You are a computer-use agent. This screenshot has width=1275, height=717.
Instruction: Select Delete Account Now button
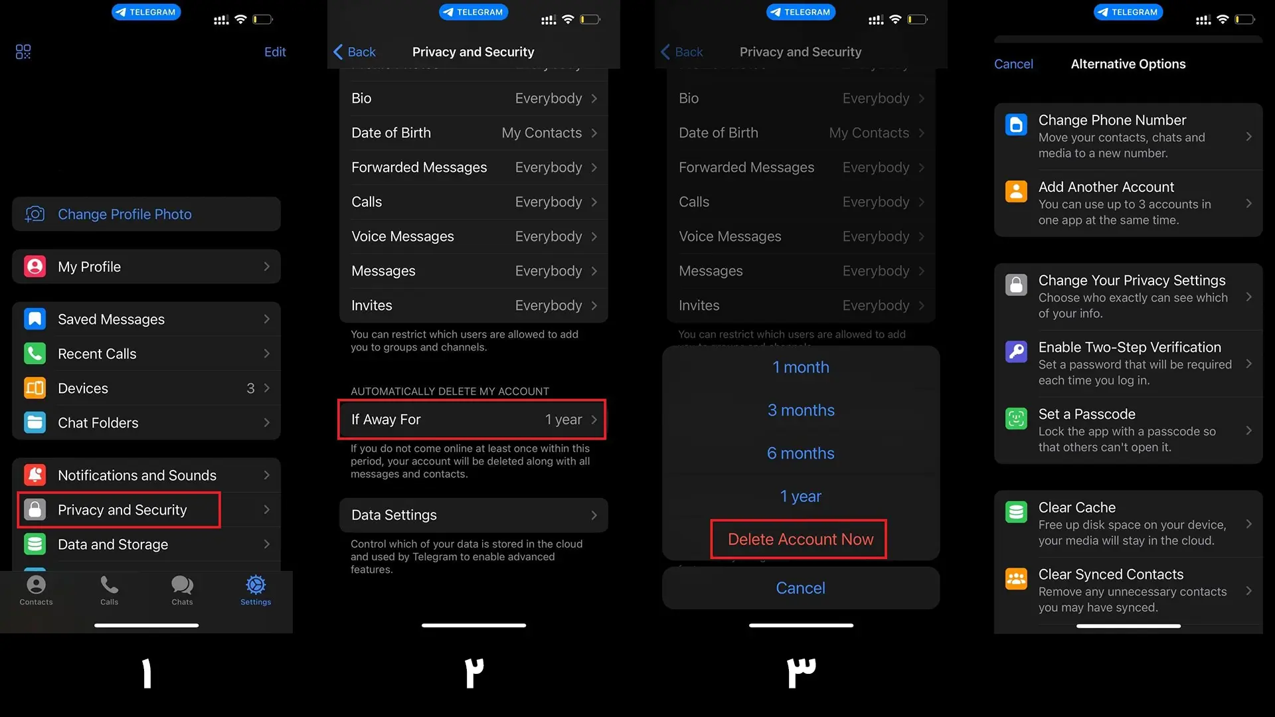(800, 538)
